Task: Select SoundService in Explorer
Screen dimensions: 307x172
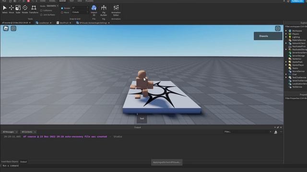Action: point(298,71)
